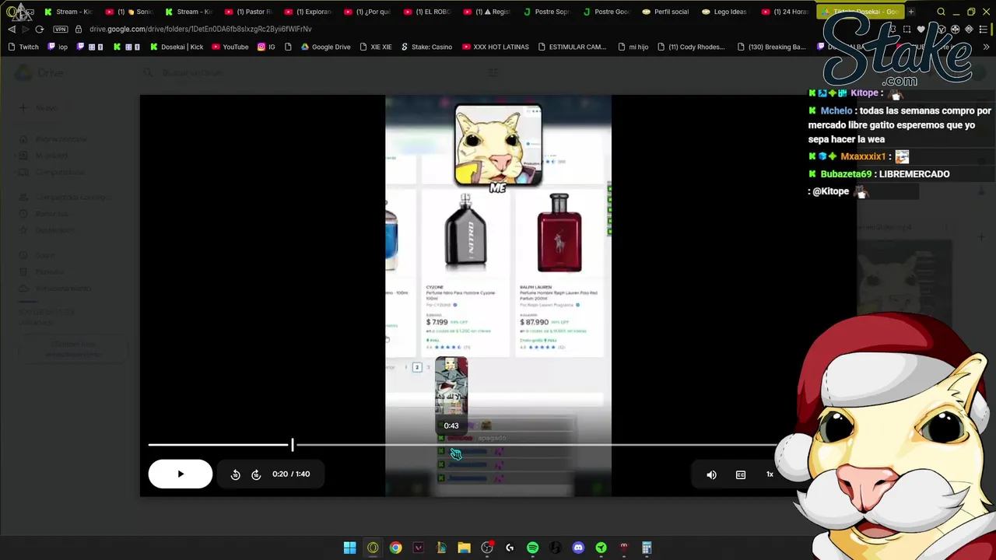
Task: Go forward with the browser forward arrow
Action: [x=25, y=29]
